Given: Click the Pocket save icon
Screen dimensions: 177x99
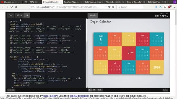Looking at the screenshot, I should pyautogui.click(x=109, y=7).
